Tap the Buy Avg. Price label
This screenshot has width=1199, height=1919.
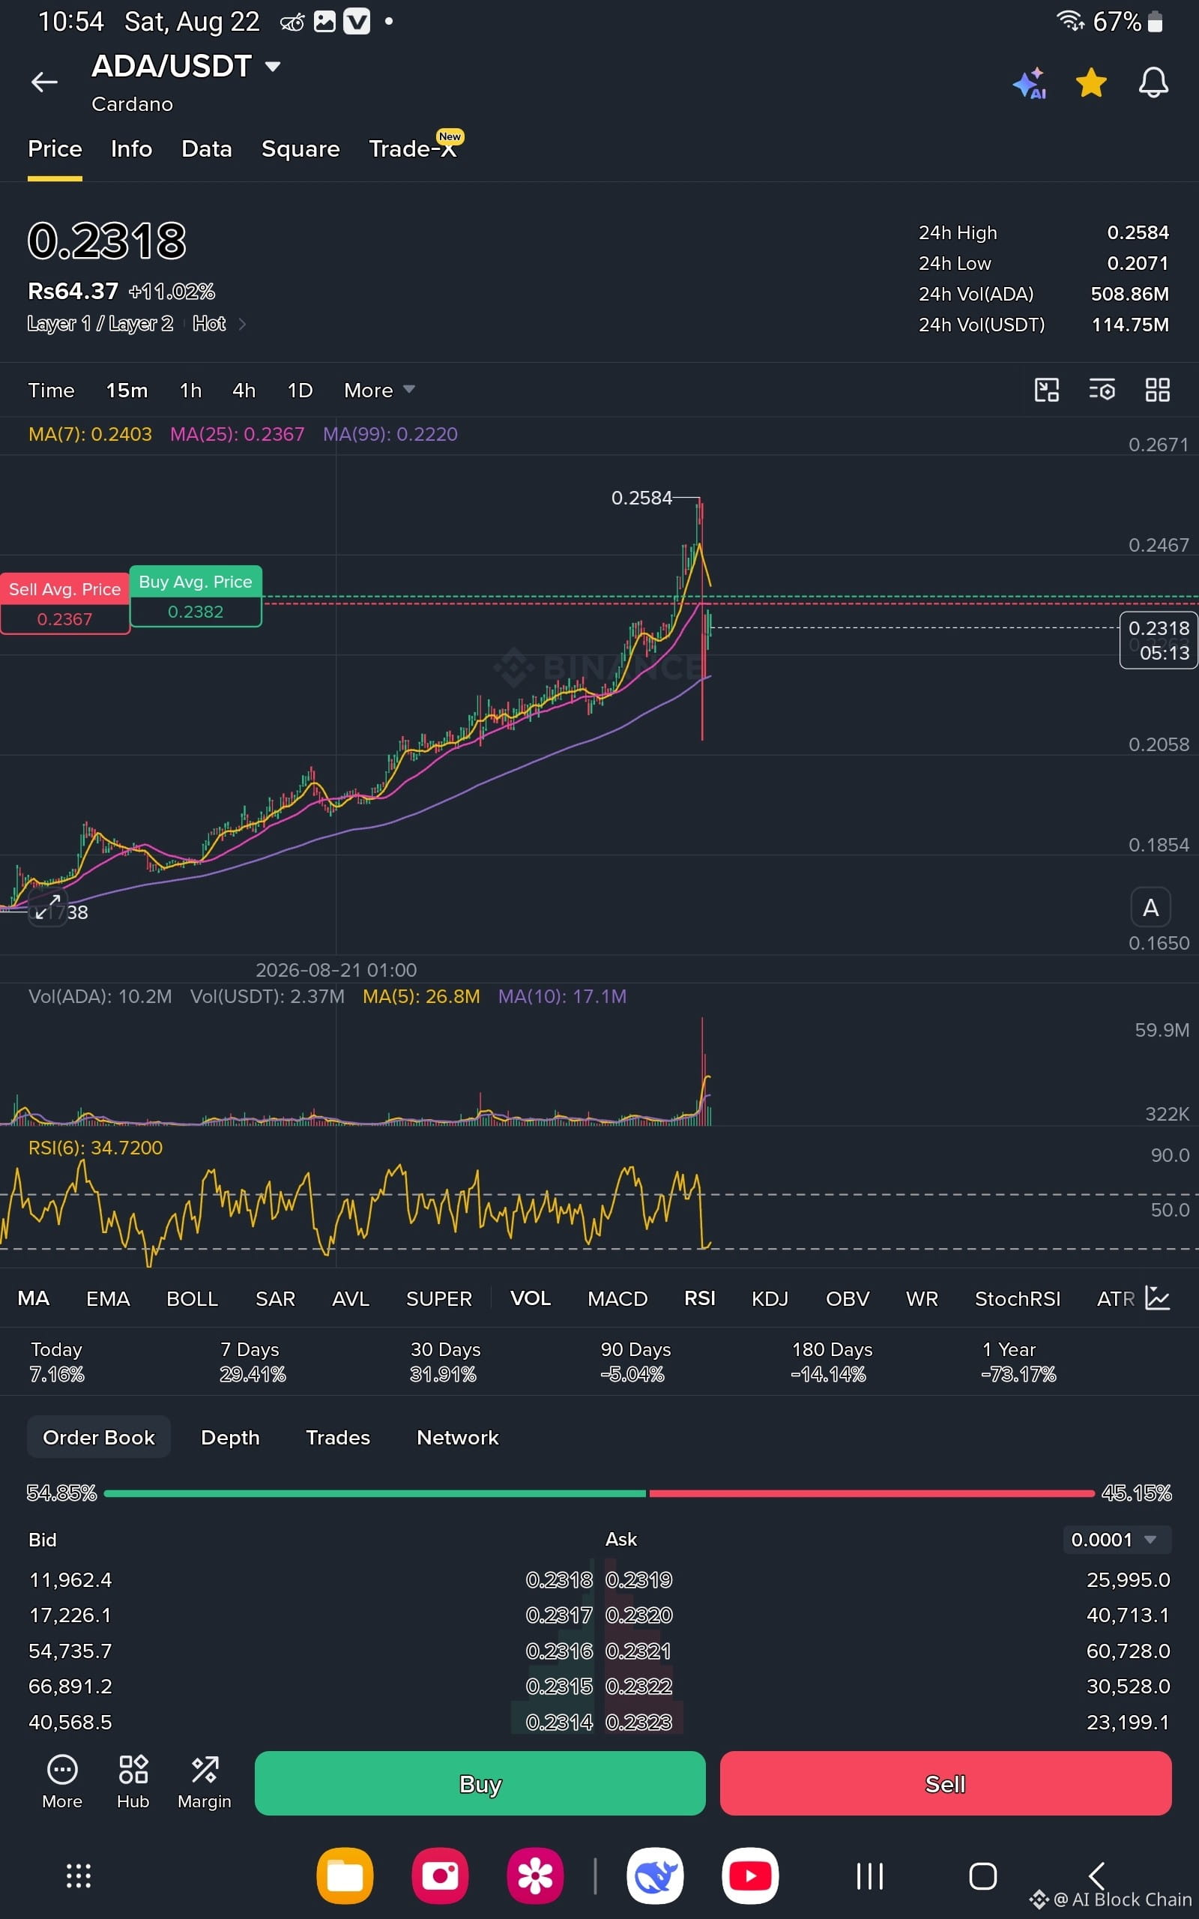(x=196, y=597)
